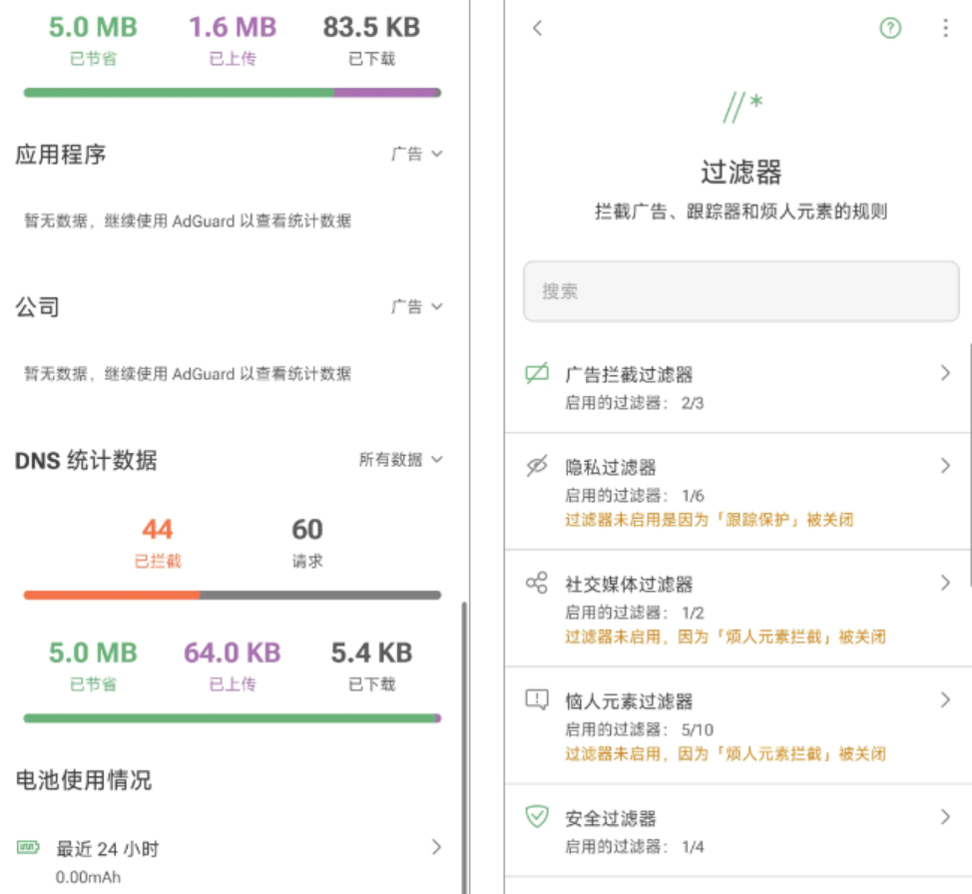Click 公司 no-data message
Image resolution: width=972 pixels, height=894 pixels.
(188, 374)
